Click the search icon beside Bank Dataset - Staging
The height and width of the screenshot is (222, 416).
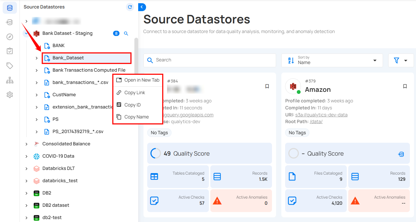[x=126, y=34]
